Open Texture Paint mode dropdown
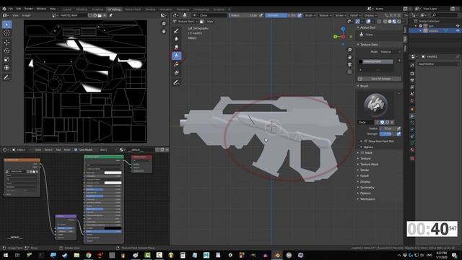Image resolution: width=462 pixels, height=260 pixels. [x=185, y=22]
